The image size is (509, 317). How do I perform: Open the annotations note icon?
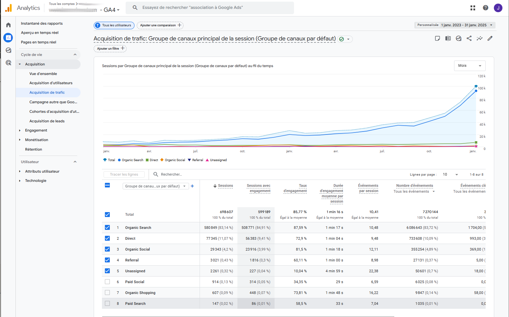tap(437, 38)
